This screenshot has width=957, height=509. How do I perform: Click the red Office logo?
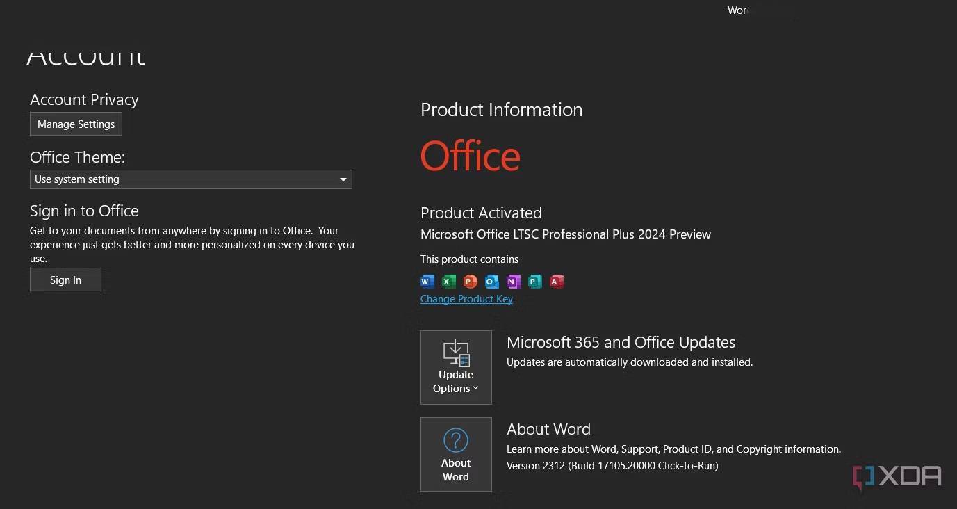[470, 156]
